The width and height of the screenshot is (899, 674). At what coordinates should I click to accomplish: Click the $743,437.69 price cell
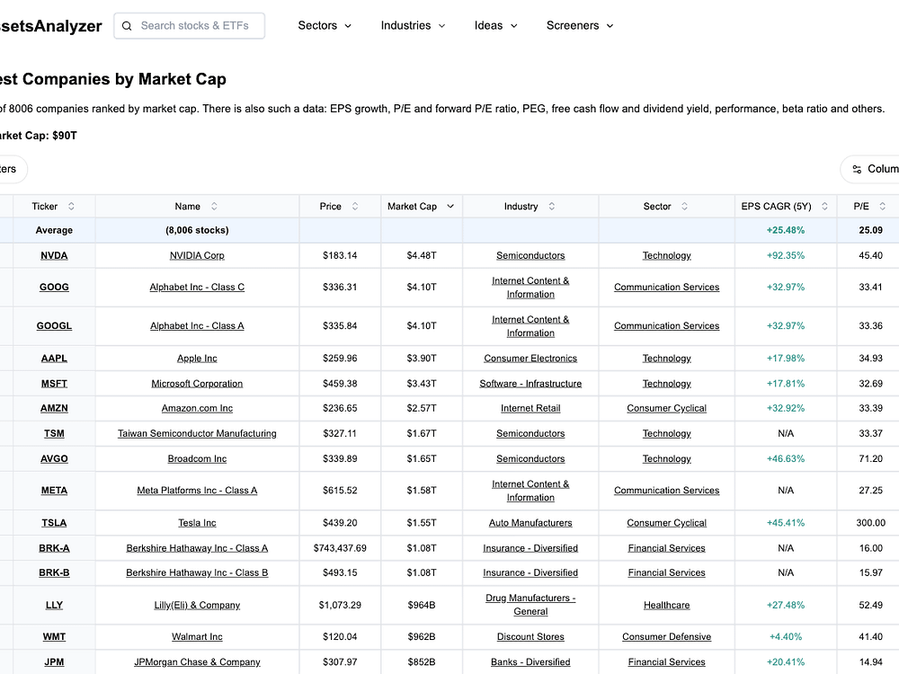click(x=340, y=548)
